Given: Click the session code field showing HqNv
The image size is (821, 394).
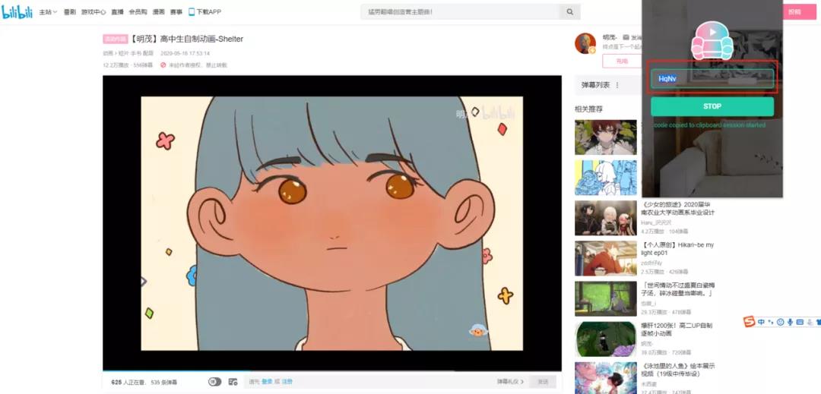Looking at the screenshot, I should coord(712,78).
